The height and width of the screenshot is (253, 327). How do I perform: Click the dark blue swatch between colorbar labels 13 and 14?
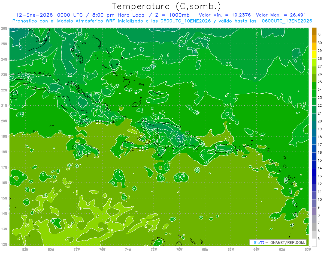pyautogui.click(x=314, y=172)
